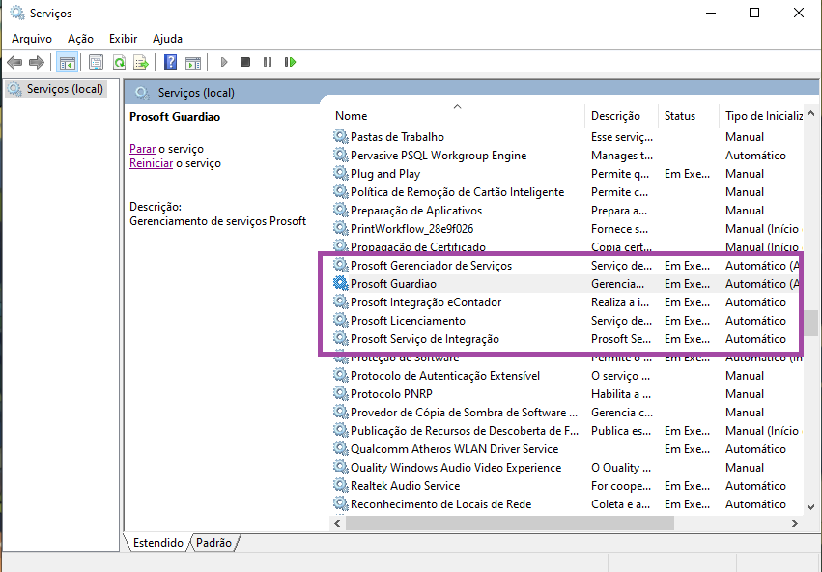This screenshot has width=822, height=572.
Task: Click vertical scrollbar up arrow
Action: (811, 113)
